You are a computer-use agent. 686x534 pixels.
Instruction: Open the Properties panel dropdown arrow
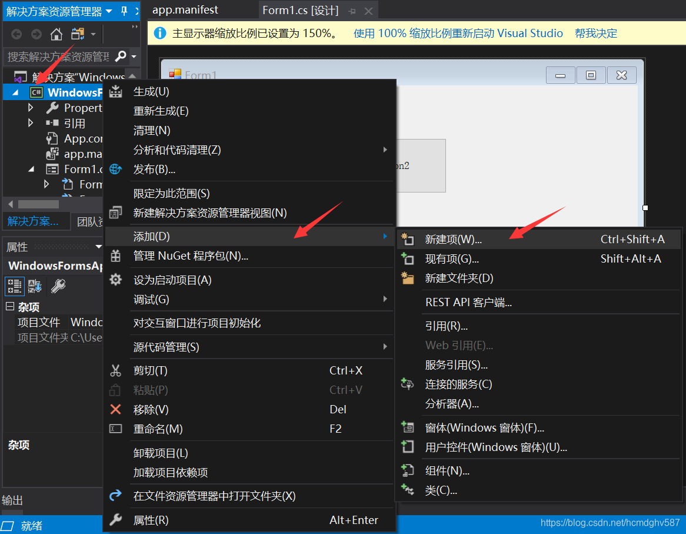point(98,247)
